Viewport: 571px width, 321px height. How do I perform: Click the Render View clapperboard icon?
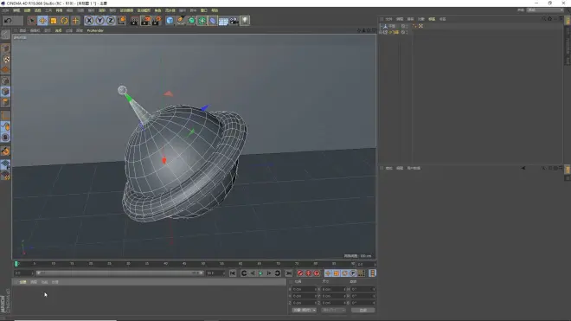(x=134, y=21)
